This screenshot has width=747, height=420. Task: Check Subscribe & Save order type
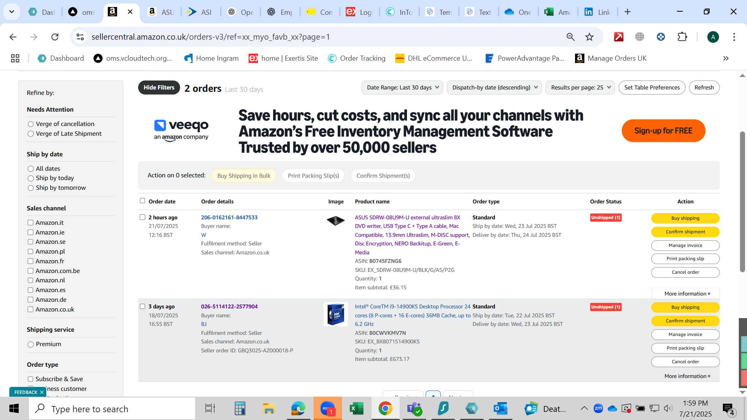[x=30, y=379]
